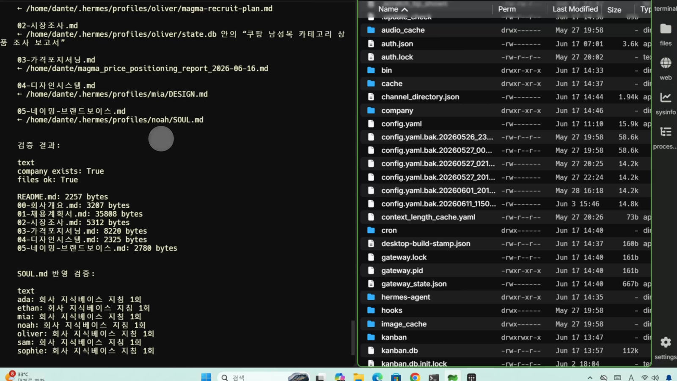Click channel_directory.json file icon
The image size is (677, 381).
pyautogui.click(x=371, y=97)
